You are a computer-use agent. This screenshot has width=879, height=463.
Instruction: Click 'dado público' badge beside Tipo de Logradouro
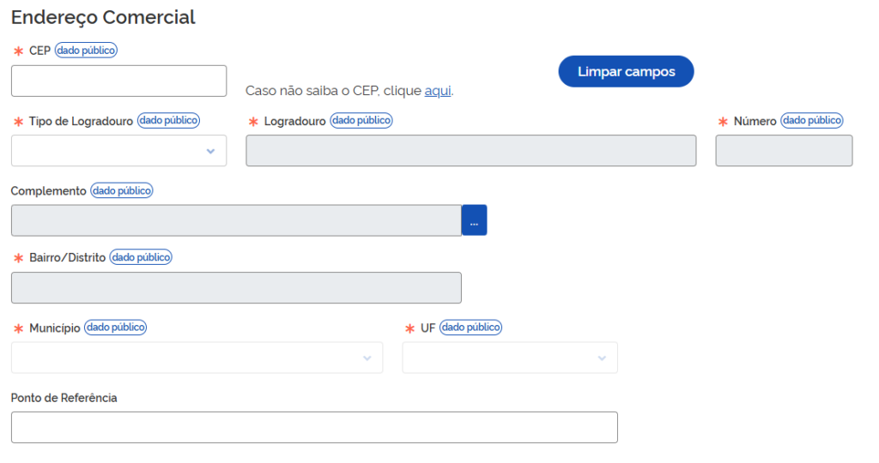[x=169, y=120]
